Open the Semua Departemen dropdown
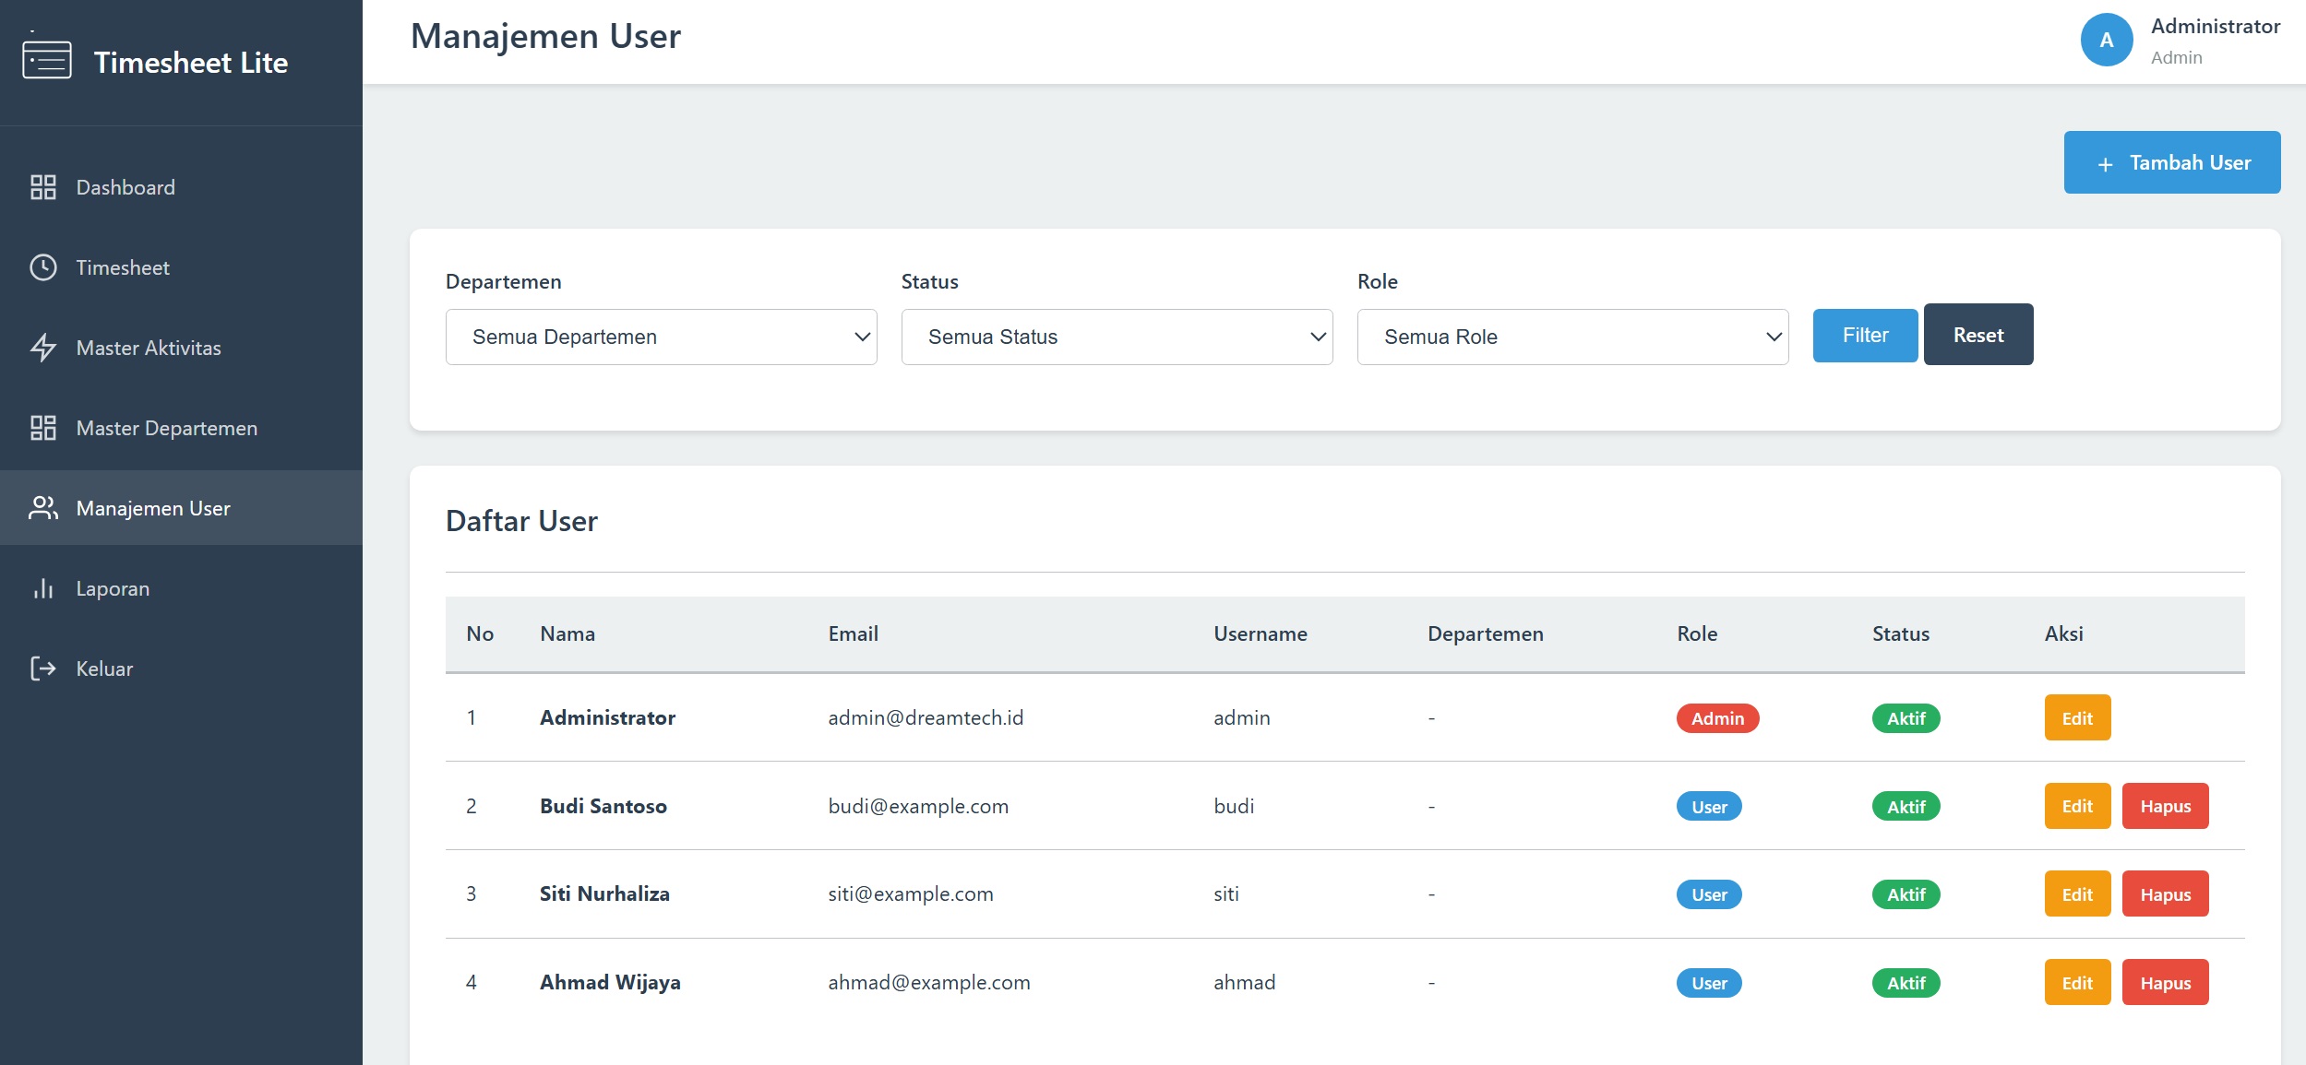The height and width of the screenshot is (1065, 2306). pyautogui.click(x=661, y=337)
